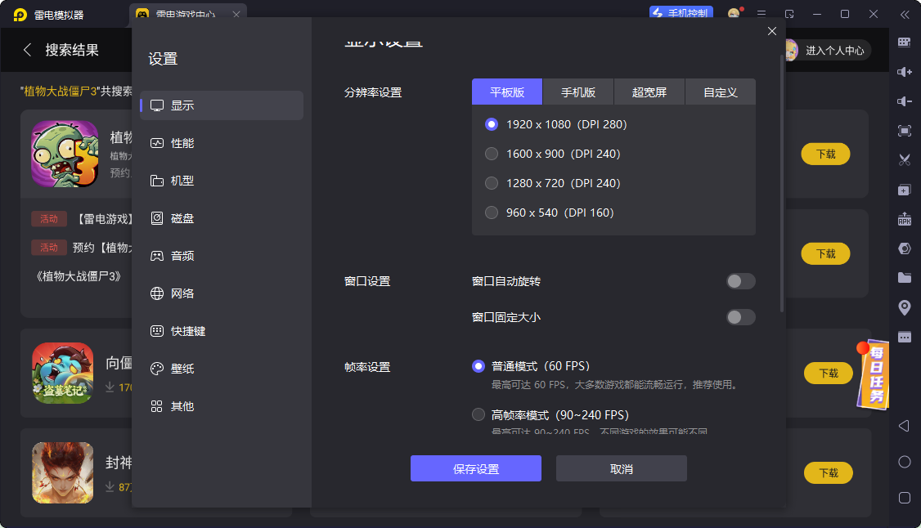The image size is (921, 528).
Task: Click the volume up icon
Action: (x=904, y=72)
